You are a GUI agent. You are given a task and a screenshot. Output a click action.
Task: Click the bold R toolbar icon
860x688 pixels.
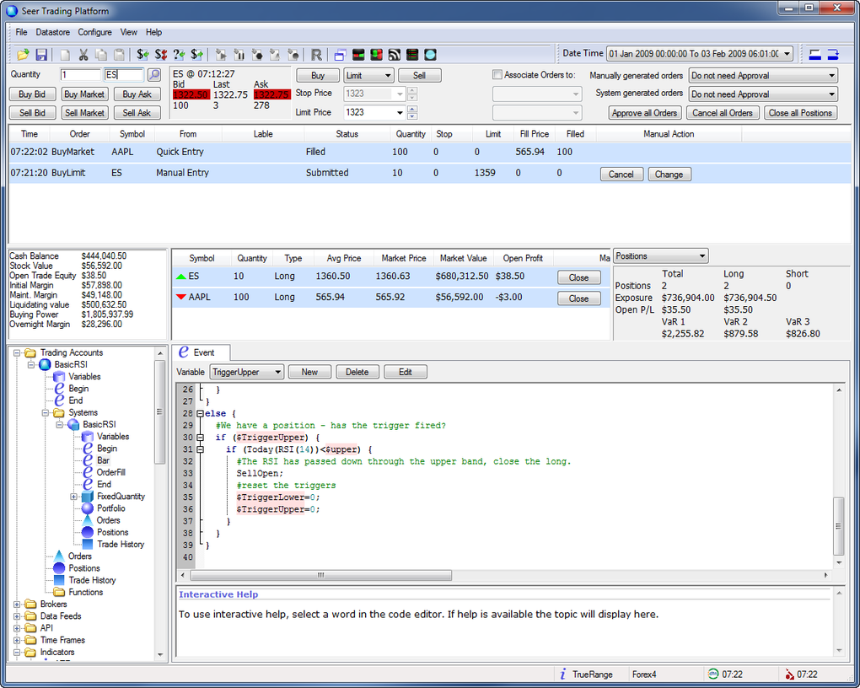pos(316,55)
